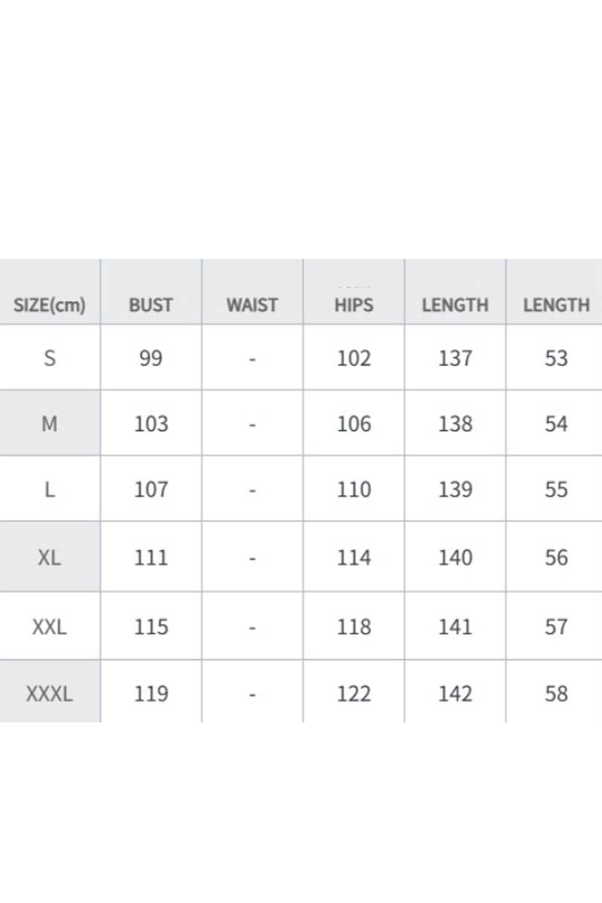Select the XXL size row label
Image resolution: width=602 pixels, height=903 pixels.
tap(50, 627)
